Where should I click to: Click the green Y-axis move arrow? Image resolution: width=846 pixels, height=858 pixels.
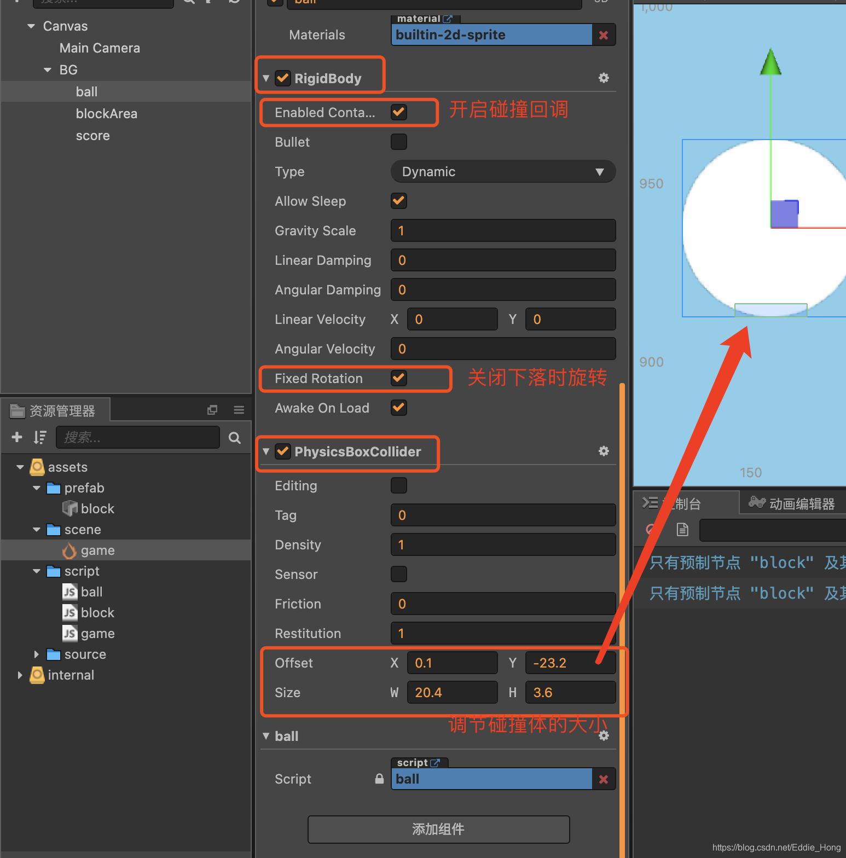tap(770, 61)
